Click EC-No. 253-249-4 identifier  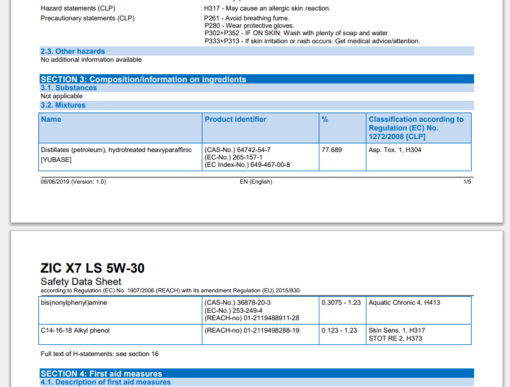pyautogui.click(x=233, y=310)
